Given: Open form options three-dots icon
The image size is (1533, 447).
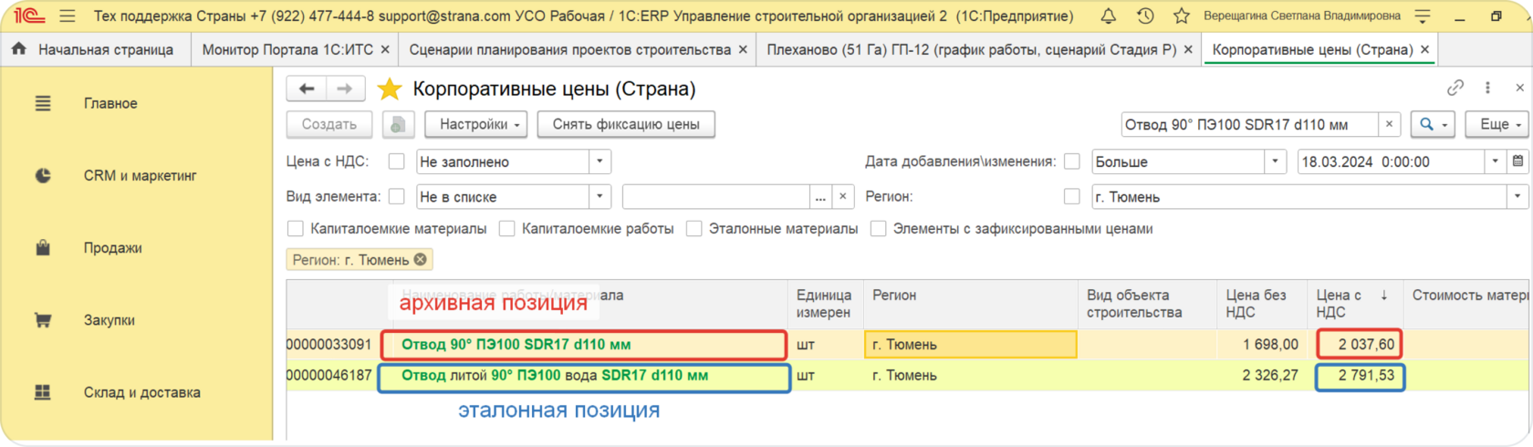Looking at the screenshot, I should [1487, 88].
